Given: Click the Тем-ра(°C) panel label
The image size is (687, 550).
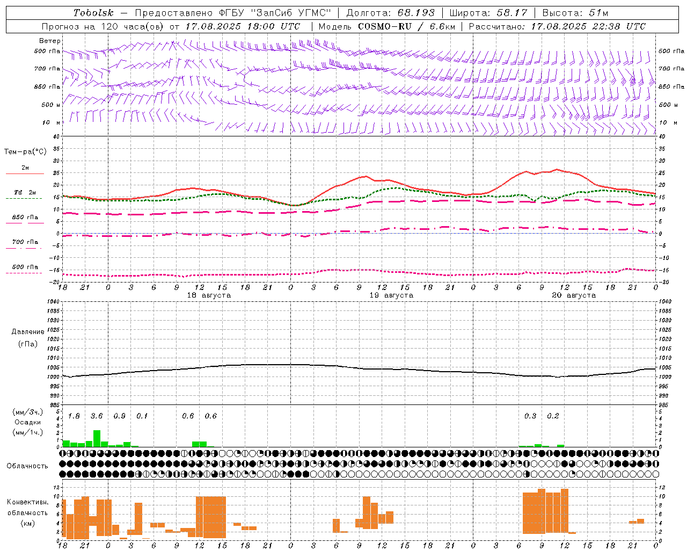Looking at the screenshot, I should point(25,152).
